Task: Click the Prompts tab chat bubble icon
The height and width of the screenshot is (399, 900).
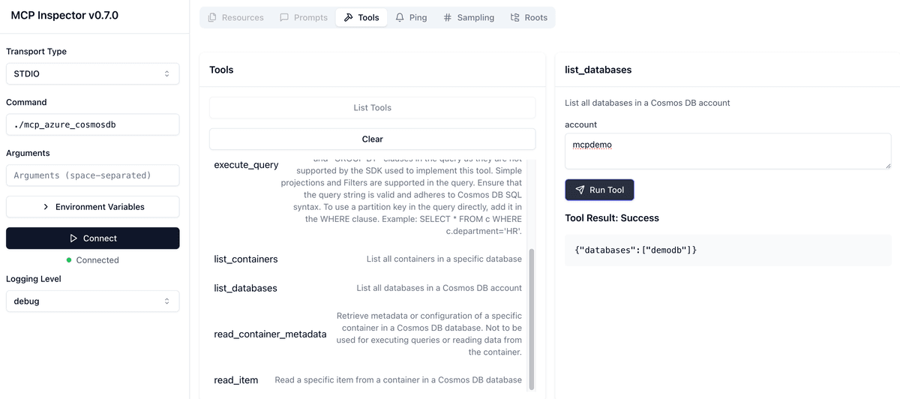Action: pyautogui.click(x=284, y=17)
